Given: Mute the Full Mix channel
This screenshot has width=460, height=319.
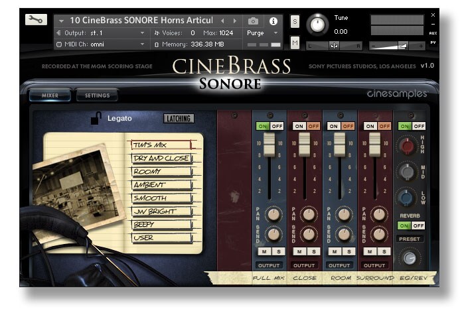Looking at the screenshot, I should tap(264, 251).
